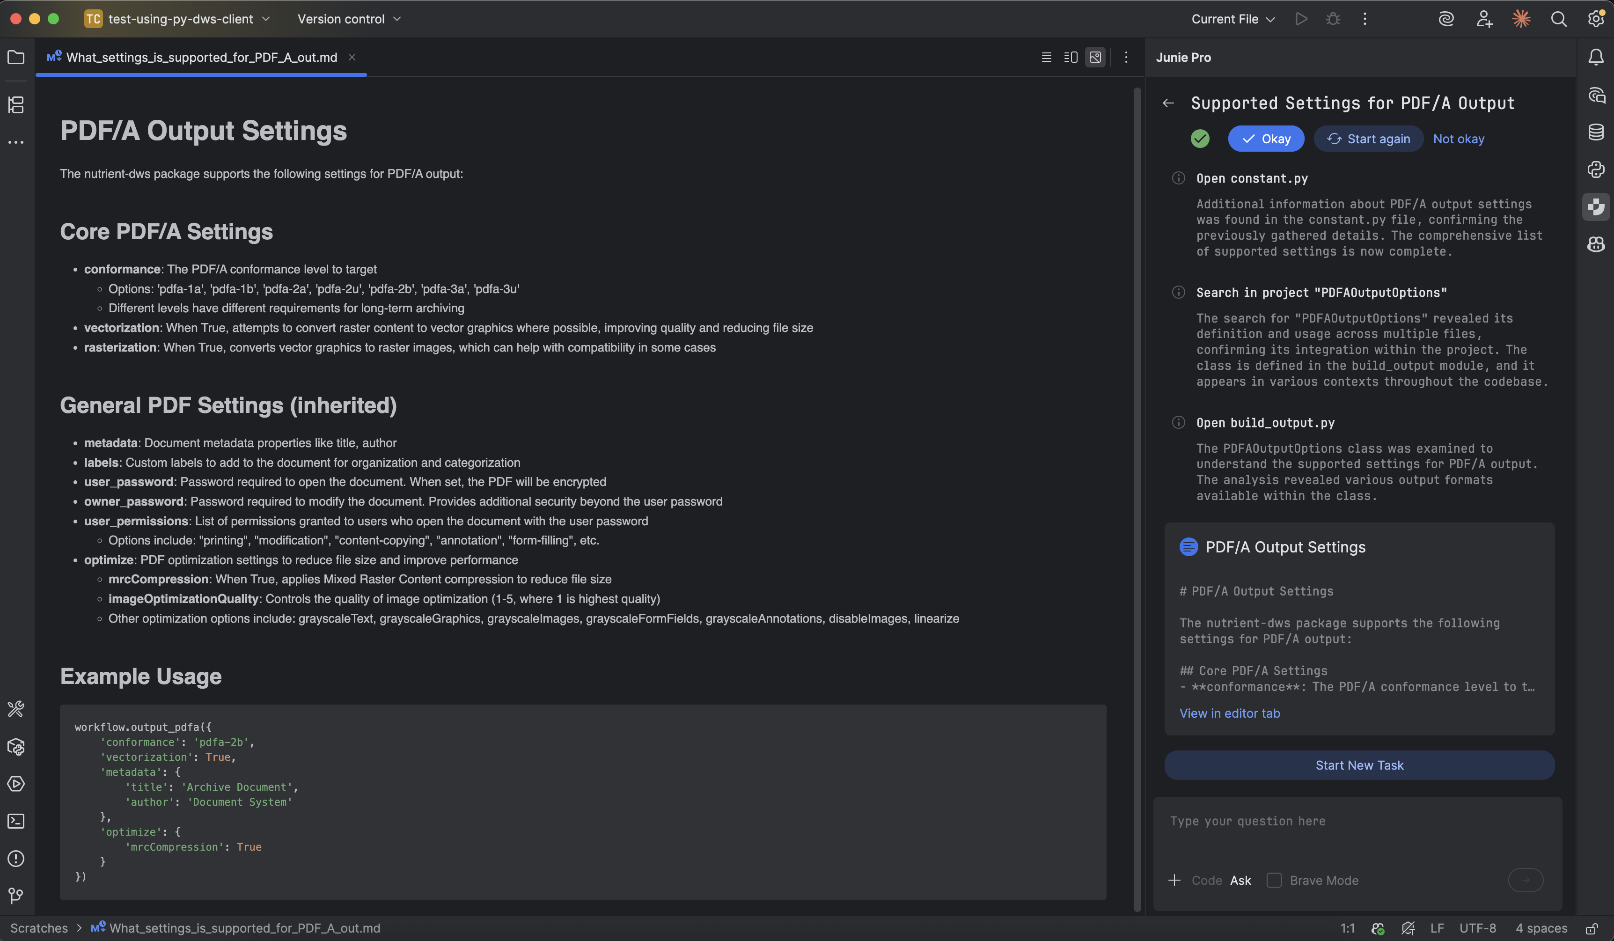Open the Terminal tool window
Viewport: 1614px width, 941px height.
pyautogui.click(x=16, y=821)
